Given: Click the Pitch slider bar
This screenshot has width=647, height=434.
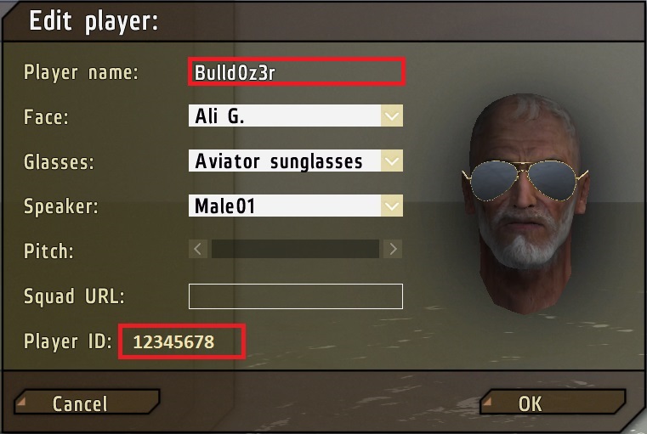Looking at the screenshot, I should (x=295, y=249).
